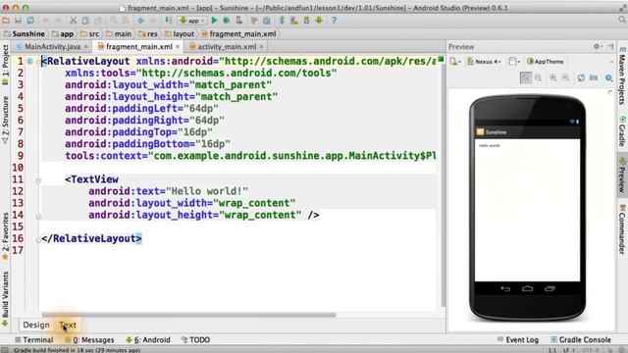Select the fragment_main.xml editor tab
The height and width of the screenshot is (353, 628).
(139, 46)
